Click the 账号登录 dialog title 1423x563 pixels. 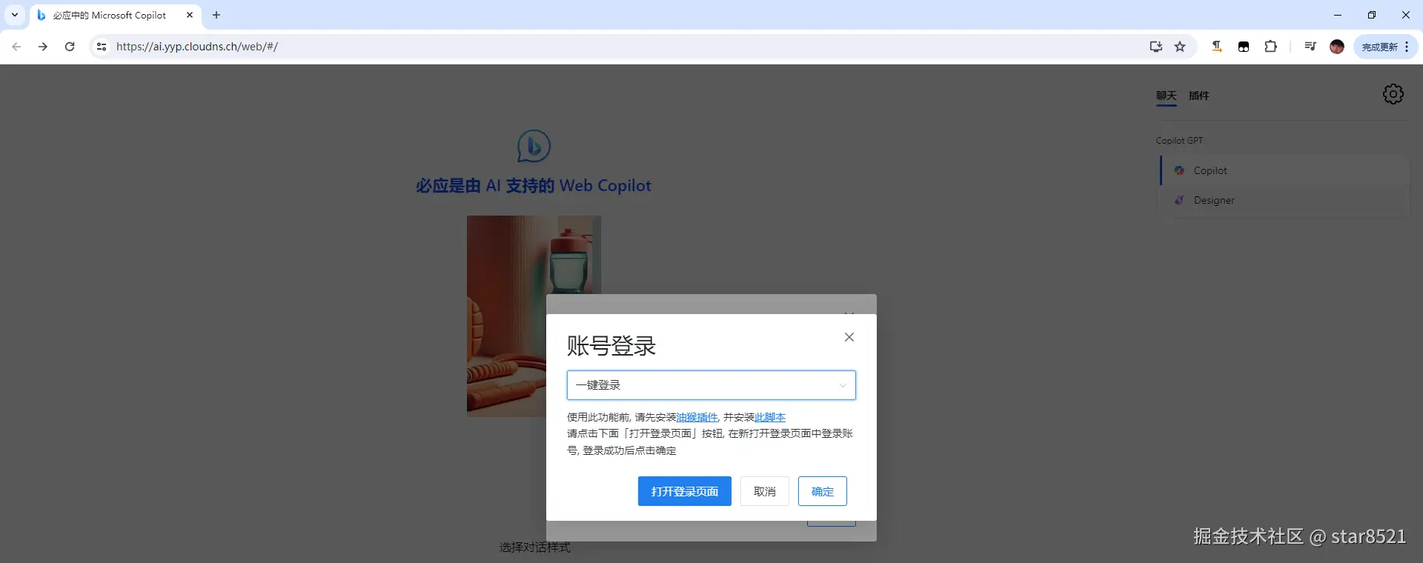pyautogui.click(x=611, y=346)
